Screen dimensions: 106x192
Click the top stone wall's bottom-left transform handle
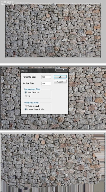[5, 57]
